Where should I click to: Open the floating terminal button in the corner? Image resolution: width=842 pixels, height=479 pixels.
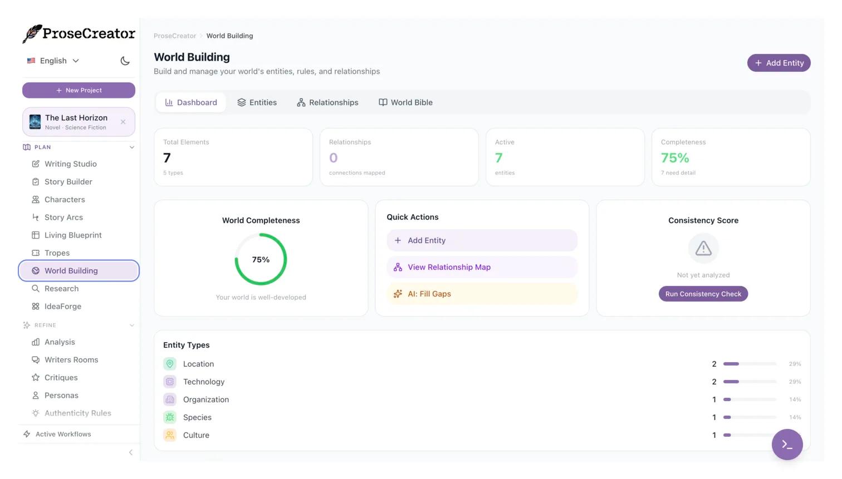[x=787, y=445]
